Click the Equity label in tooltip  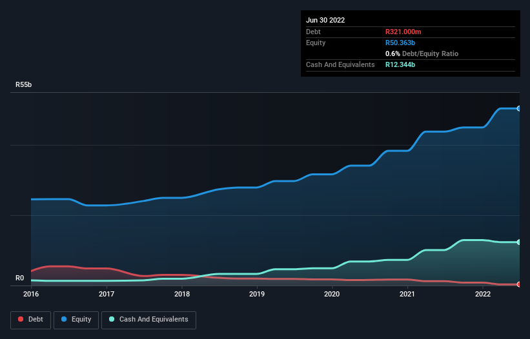click(316, 43)
